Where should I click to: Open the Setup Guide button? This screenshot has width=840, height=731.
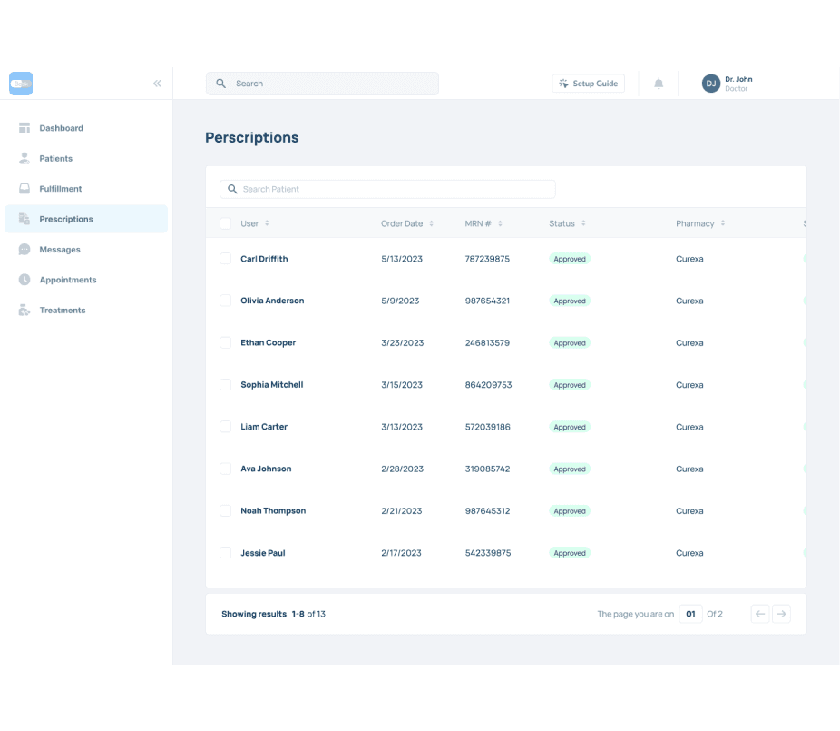click(x=588, y=84)
